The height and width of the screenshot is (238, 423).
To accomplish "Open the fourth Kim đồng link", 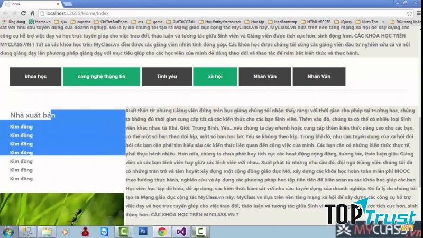I will [x=21, y=152].
